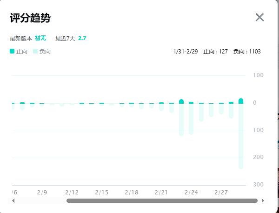The height and width of the screenshot is (213, 279).
Task: Click the 2/15 x-axis date label
Action: 101,193
